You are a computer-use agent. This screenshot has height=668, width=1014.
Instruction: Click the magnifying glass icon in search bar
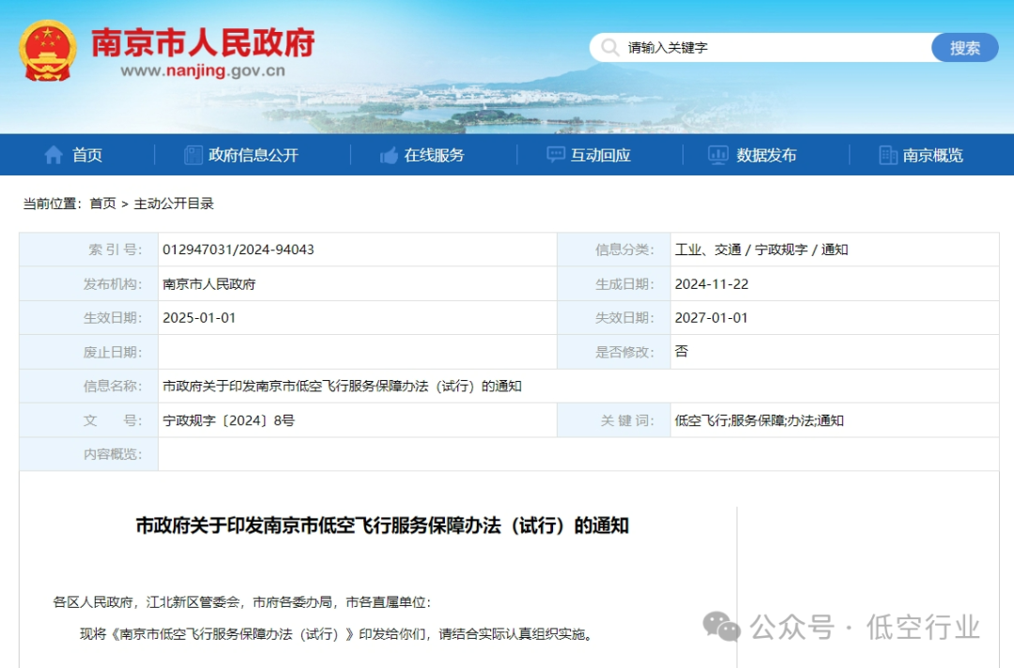611,47
